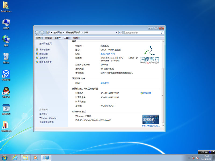Viewport: 215px width, 161px height.
Task: Click the shield icon beside 高级系统设置
Action: pyautogui.click(x=37, y=62)
